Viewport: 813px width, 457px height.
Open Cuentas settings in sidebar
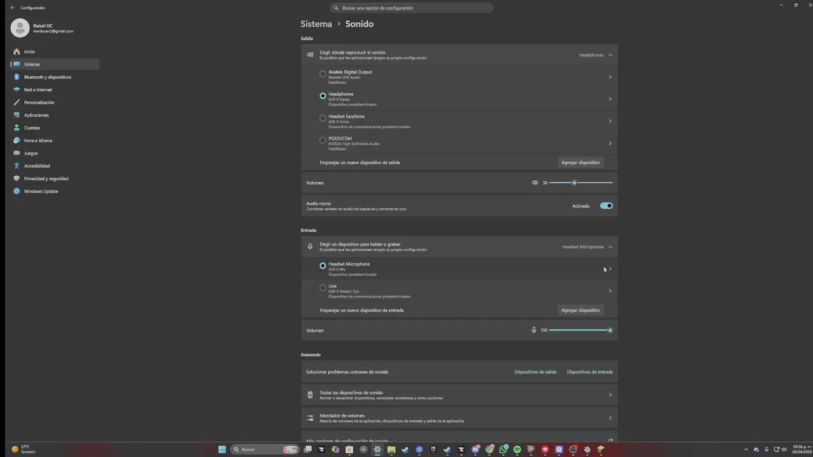[55, 128]
